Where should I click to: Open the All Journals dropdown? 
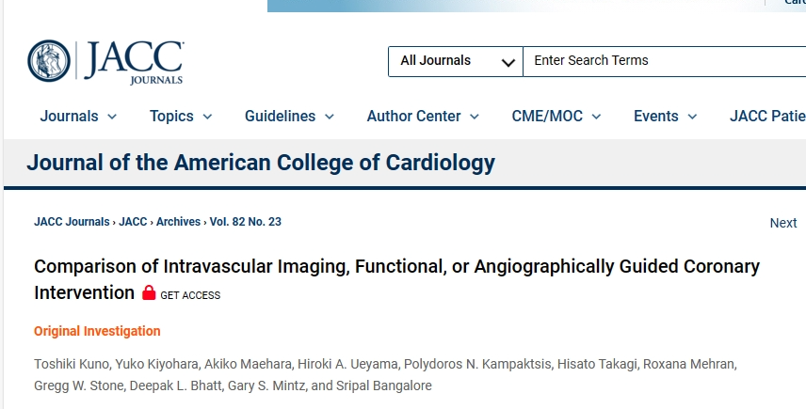[x=456, y=61]
